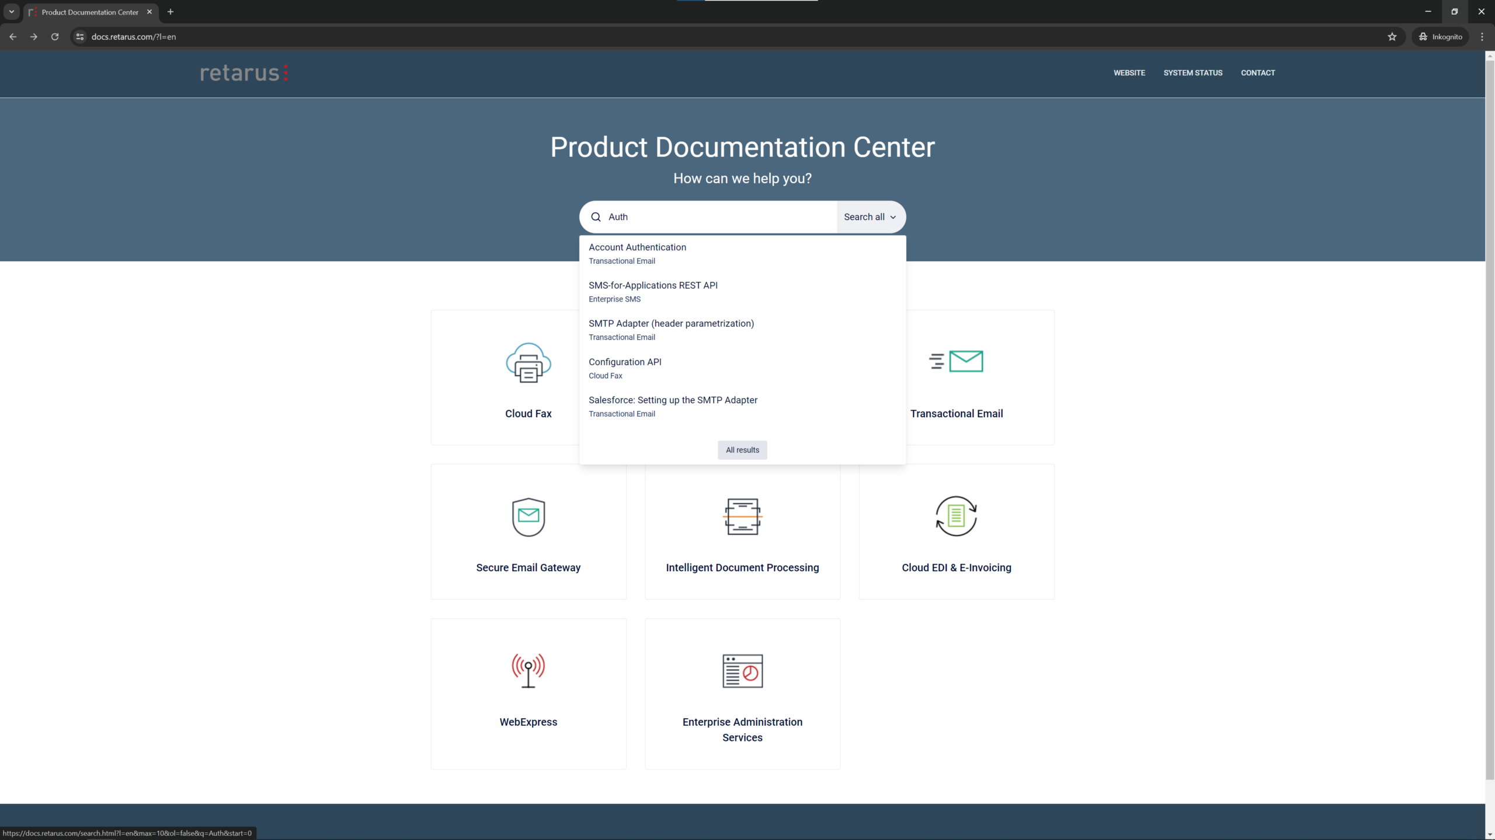Open the Intelligent Document Processing scanner icon

coord(742,516)
